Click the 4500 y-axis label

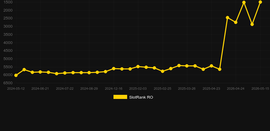[x=8, y=50]
